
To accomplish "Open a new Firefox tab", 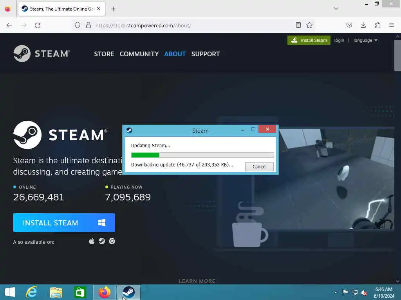I will pos(113,9).
